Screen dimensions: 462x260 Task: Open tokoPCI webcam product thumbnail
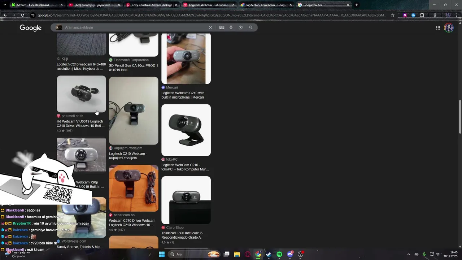[x=186, y=130]
